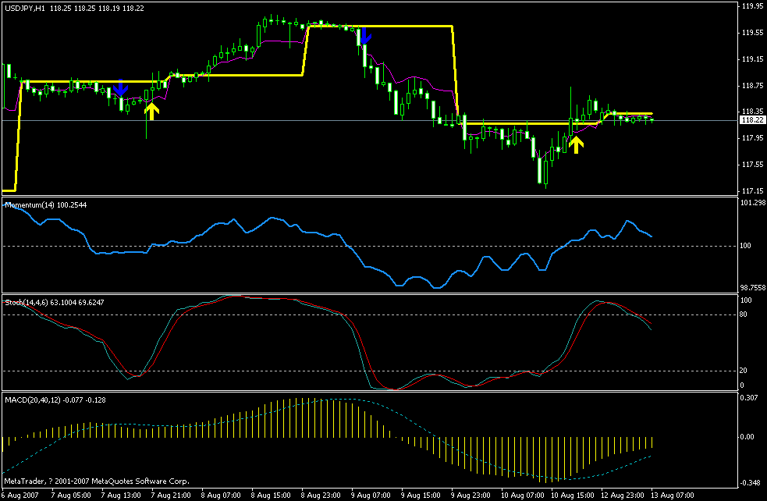767x501 pixels.
Task: Click the 6 Aug 2007 date label
Action: (x=20, y=495)
